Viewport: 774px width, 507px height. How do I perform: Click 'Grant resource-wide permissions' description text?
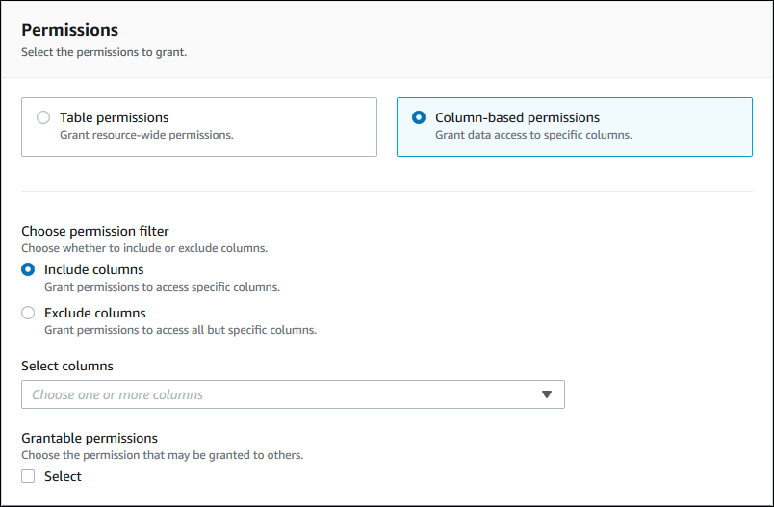click(x=146, y=135)
